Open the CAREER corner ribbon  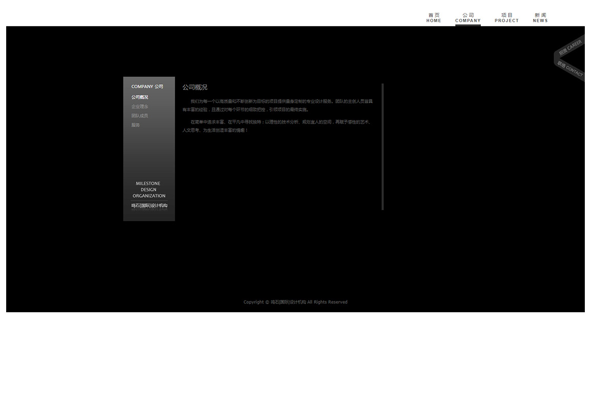(x=570, y=48)
